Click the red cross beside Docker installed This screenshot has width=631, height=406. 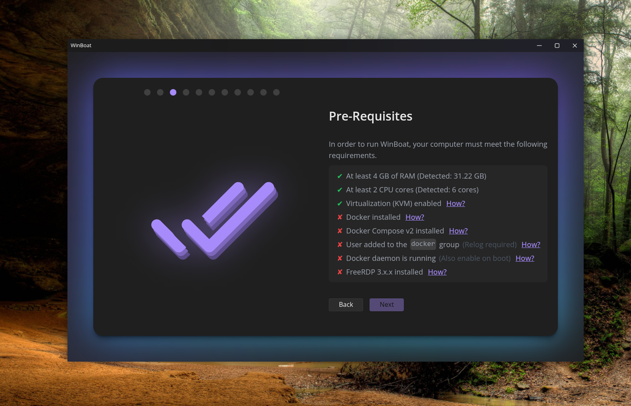coord(340,217)
